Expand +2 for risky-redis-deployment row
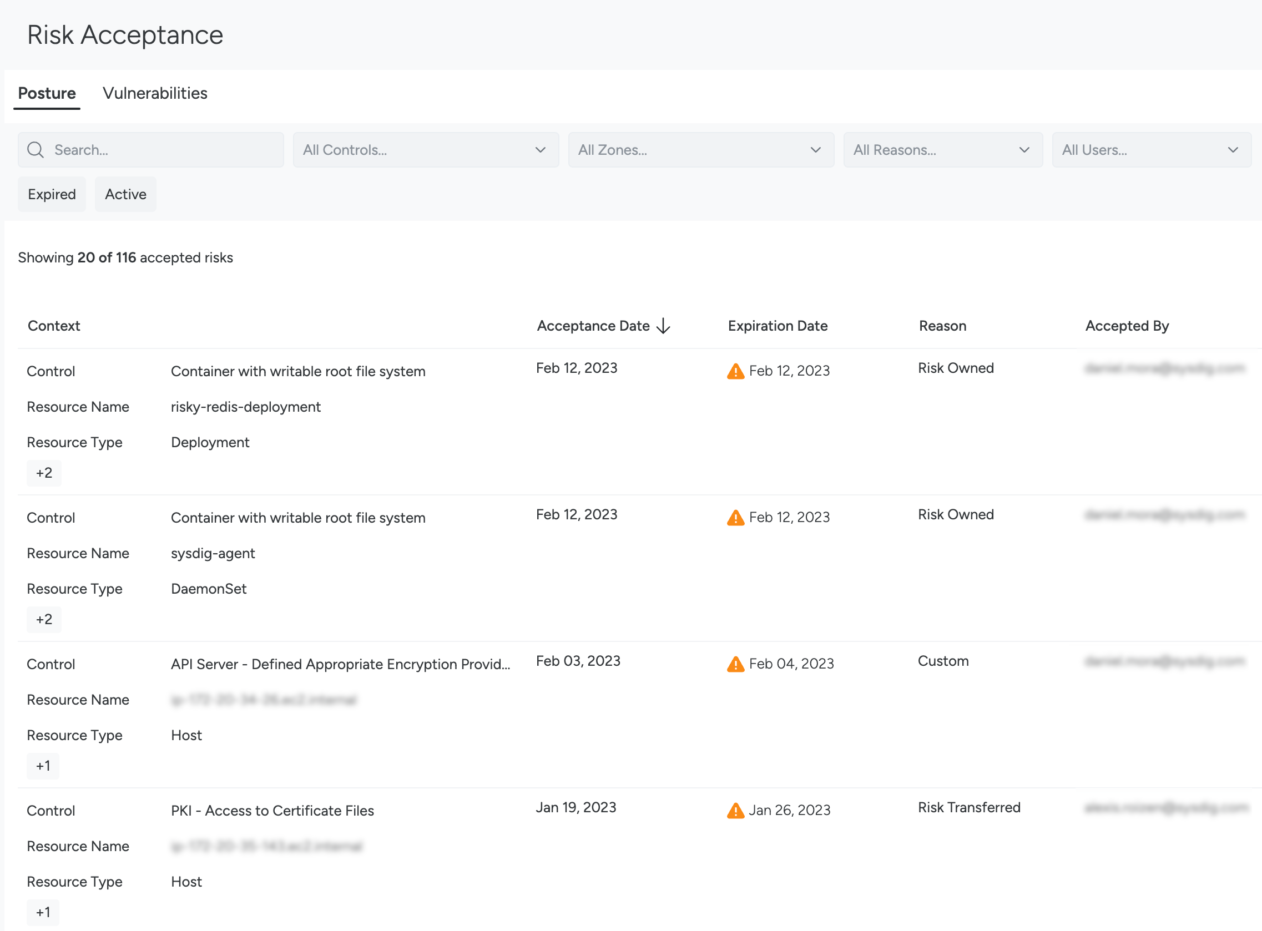The width and height of the screenshot is (1262, 931). pos(44,473)
